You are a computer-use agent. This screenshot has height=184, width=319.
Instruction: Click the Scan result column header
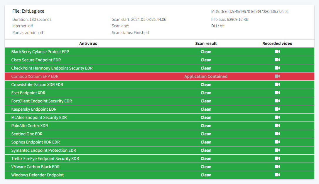coord(206,43)
